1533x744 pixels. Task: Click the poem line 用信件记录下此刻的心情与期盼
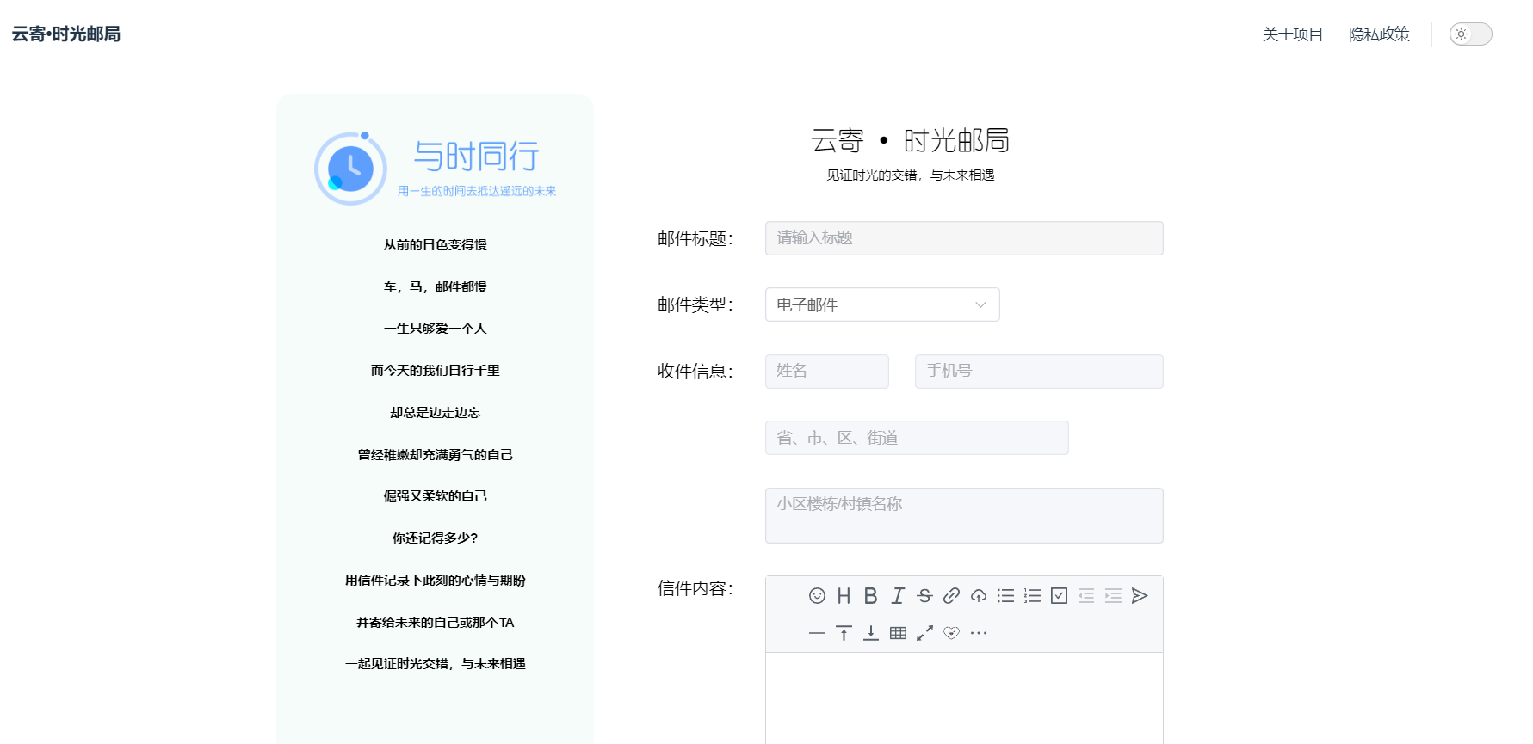coord(436,581)
